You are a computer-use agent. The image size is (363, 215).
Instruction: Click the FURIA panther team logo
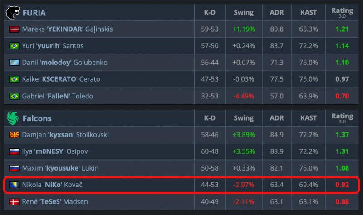point(13,13)
